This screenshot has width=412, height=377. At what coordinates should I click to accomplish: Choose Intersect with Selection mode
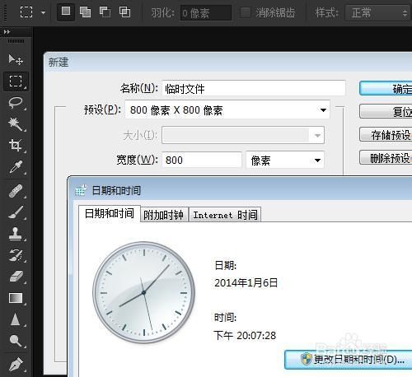pyautogui.click(x=124, y=12)
